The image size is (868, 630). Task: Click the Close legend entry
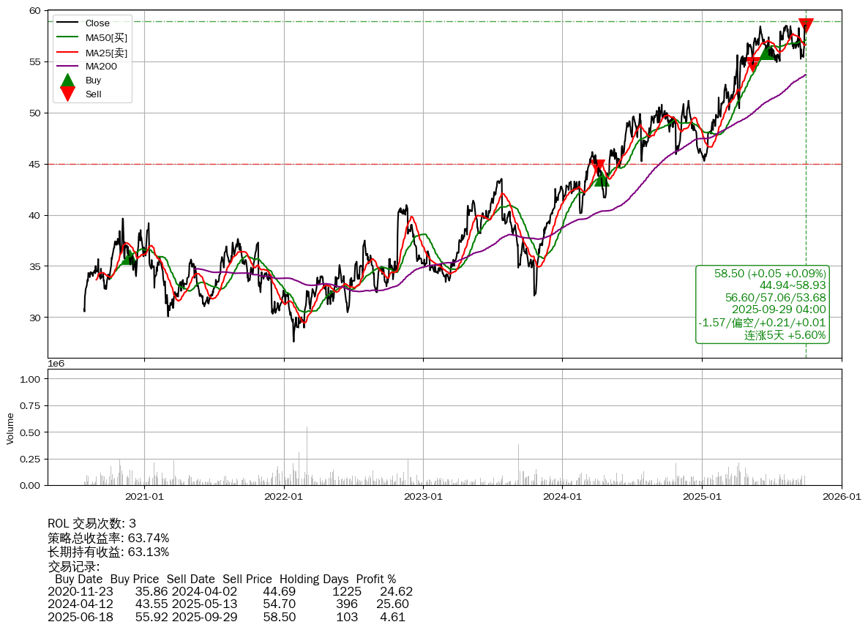click(97, 23)
